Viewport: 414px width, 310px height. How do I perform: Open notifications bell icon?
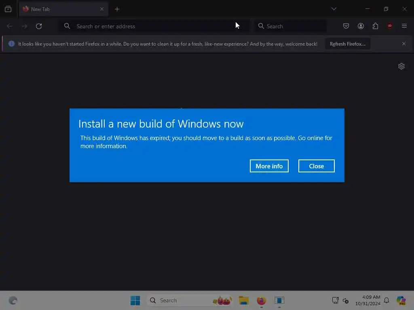pos(387,300)
